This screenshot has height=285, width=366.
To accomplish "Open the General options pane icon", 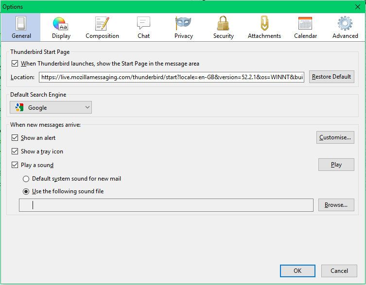I will [21, 23].
